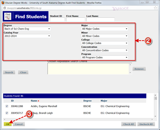The width and height of the screenshot is (160, 130).
Task: Sort results by the Degree column header
Action: coord(88,101)
